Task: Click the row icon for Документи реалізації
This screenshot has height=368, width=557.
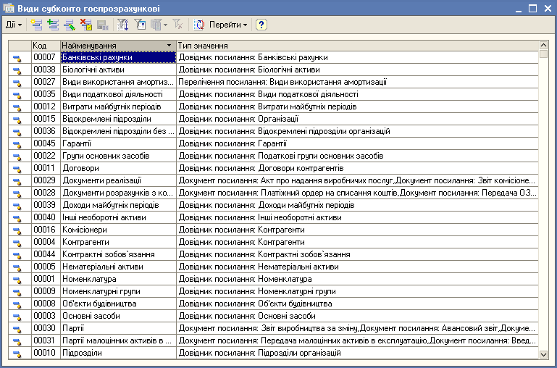Action: coord(17,181)
